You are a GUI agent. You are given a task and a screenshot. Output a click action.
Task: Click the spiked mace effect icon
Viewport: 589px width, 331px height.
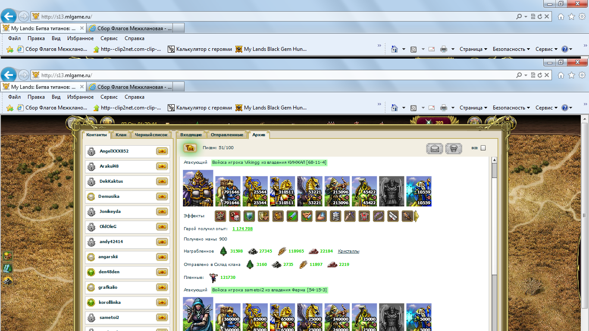coord(407,216)
